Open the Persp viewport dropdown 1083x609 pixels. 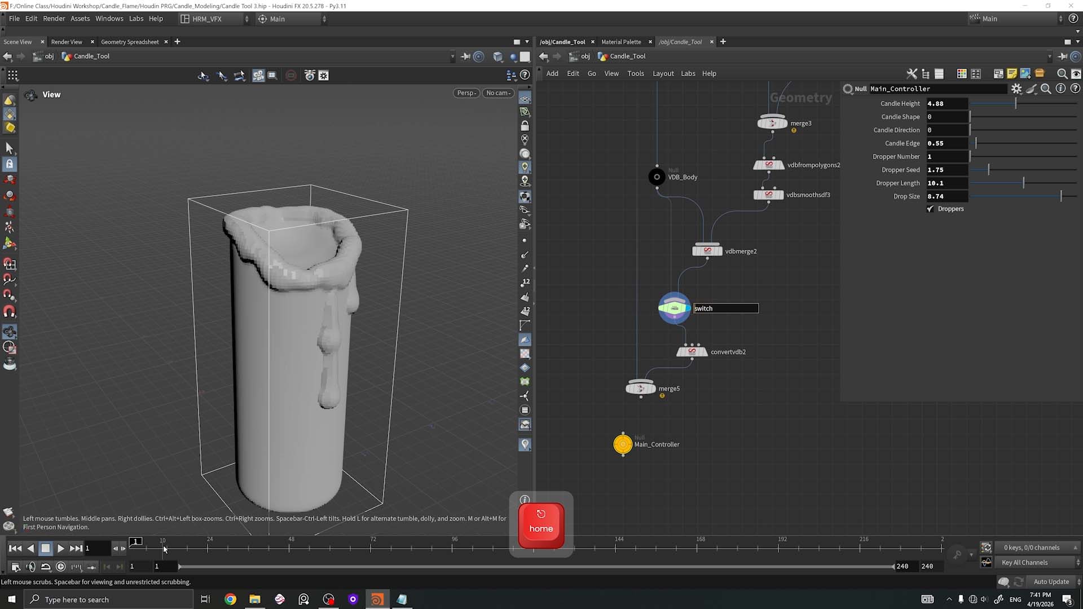pyautogui.click(x=466, y=93)
